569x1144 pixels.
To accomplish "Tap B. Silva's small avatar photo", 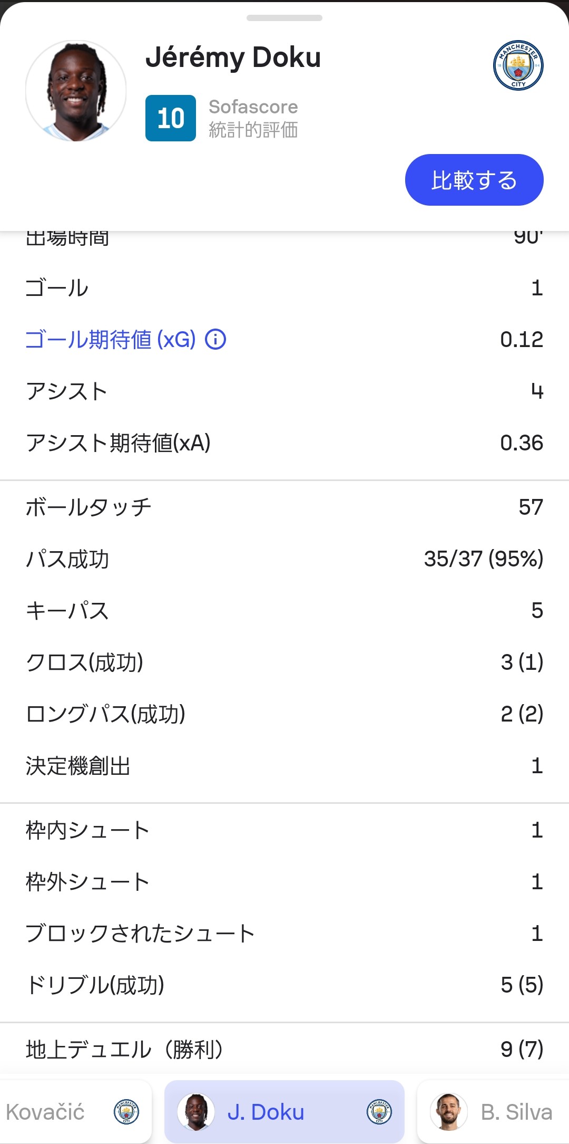I will point(448,1112).
